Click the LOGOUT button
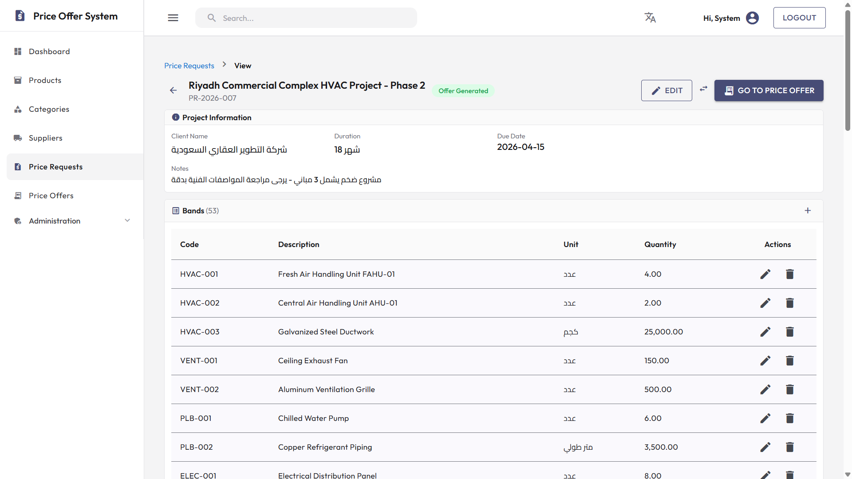Image resolution: width=852 pixels, height=479 pixels. point(799,18)
